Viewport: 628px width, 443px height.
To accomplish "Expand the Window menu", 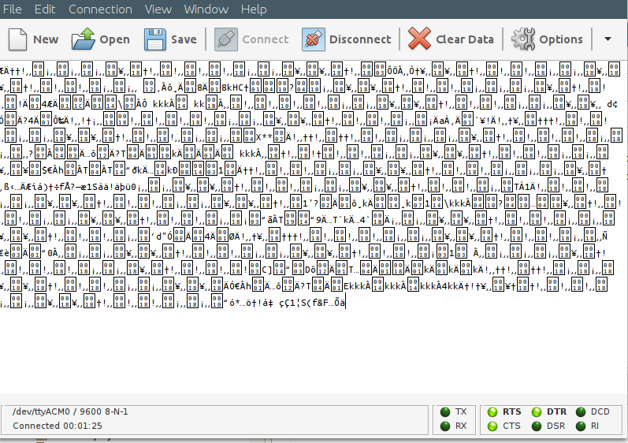I will point(206,9).
